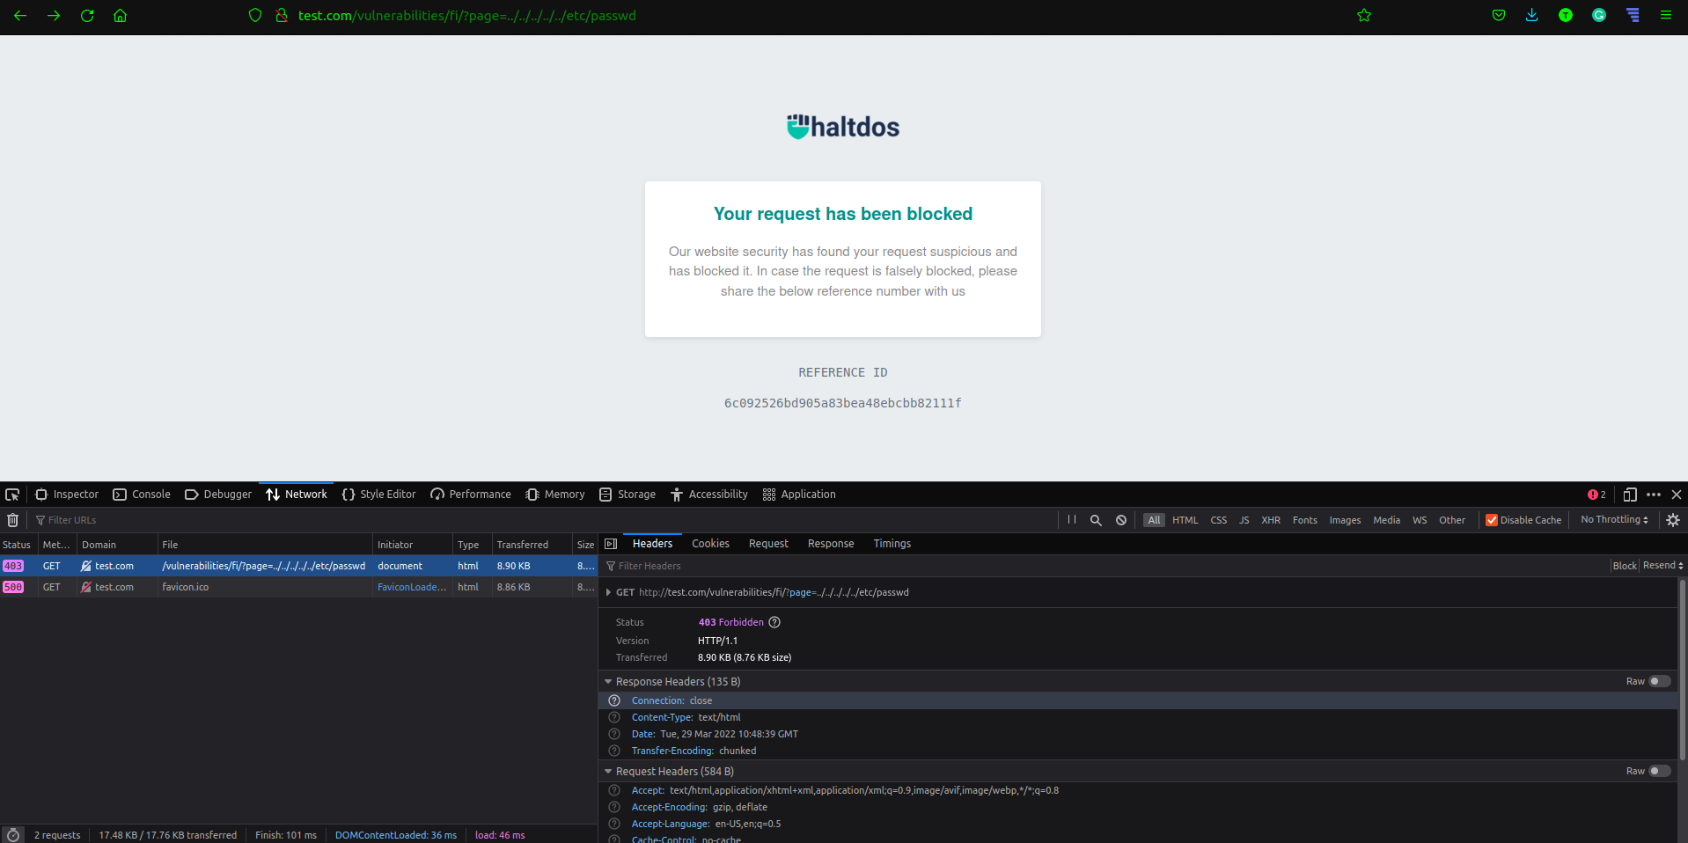Open request blocking panel icon
Viewport: 1688px width, 843px height.
[x=1121, y=520]
